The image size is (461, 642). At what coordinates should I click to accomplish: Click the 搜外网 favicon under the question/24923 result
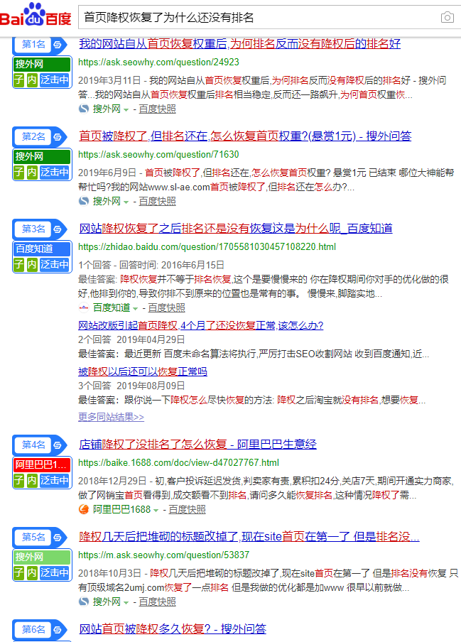(84, 109)
